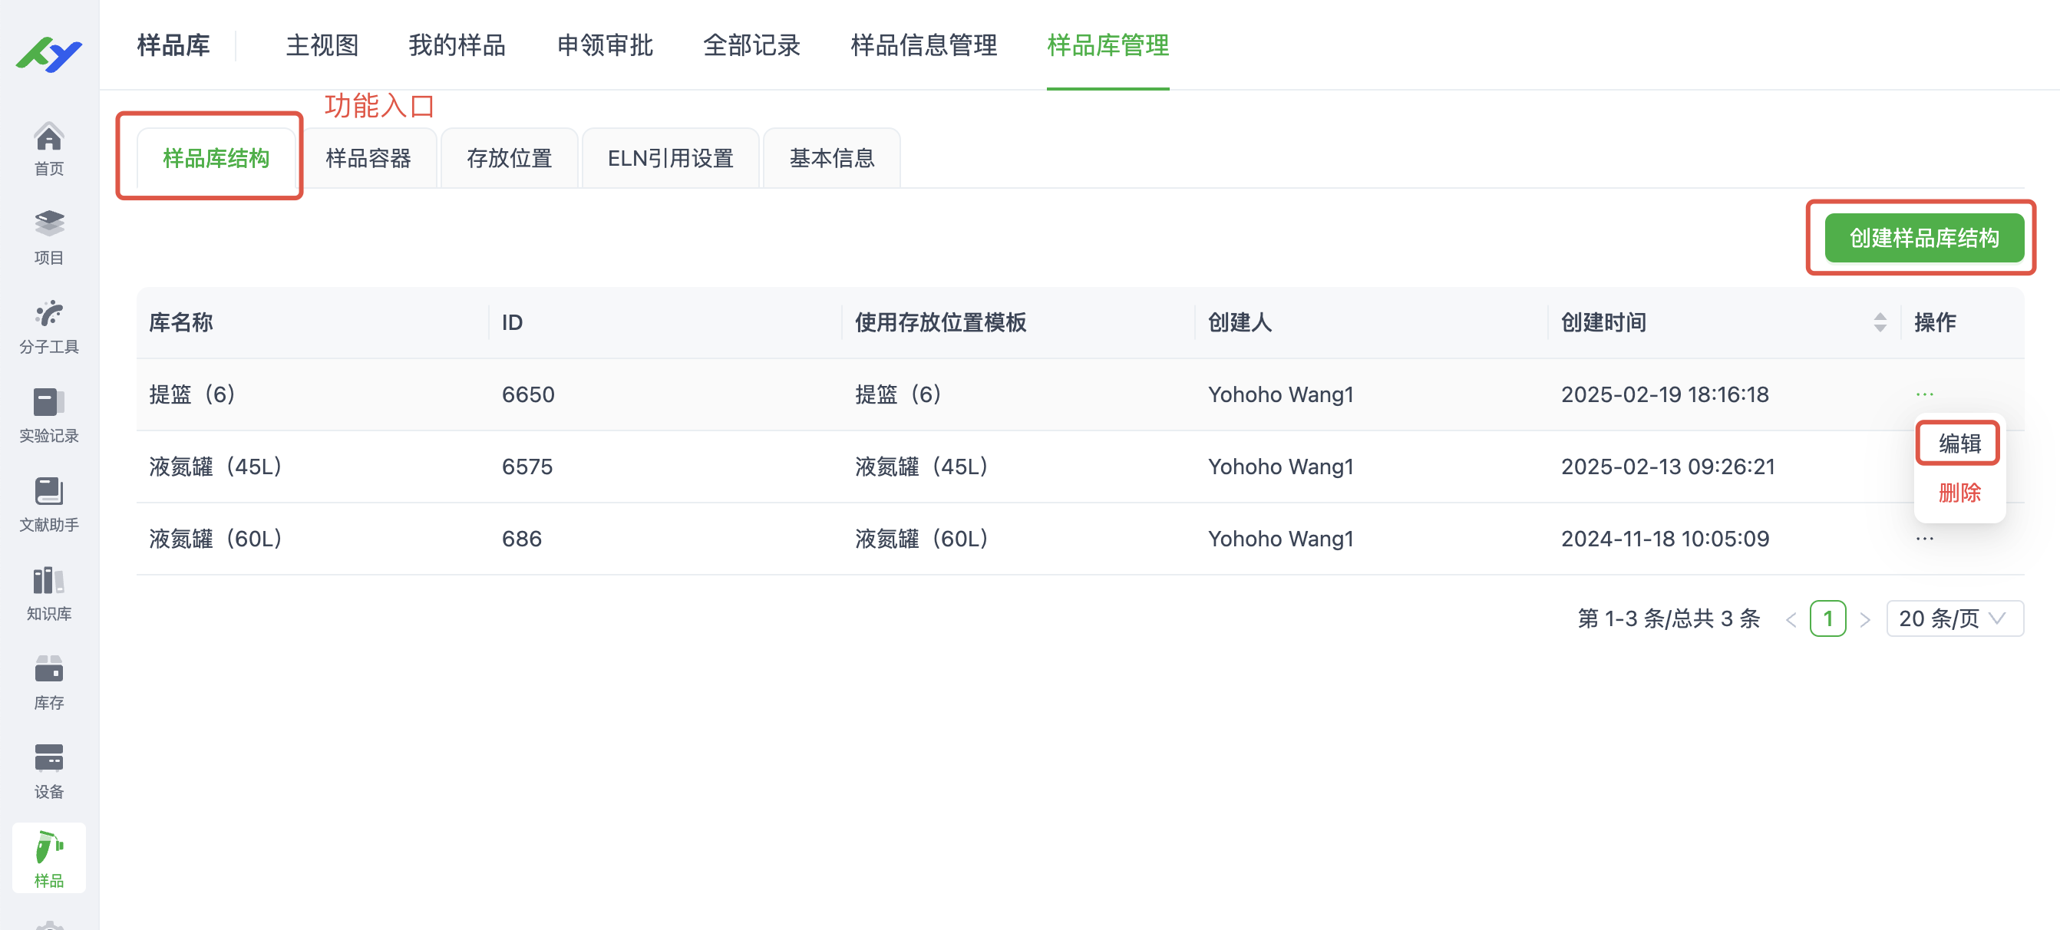Open actions menu for 液氮罐（60L）row
Image resolution: width=2060 pixels, height=930 pixels.
pyautogui.click(x=1926, y=538)
